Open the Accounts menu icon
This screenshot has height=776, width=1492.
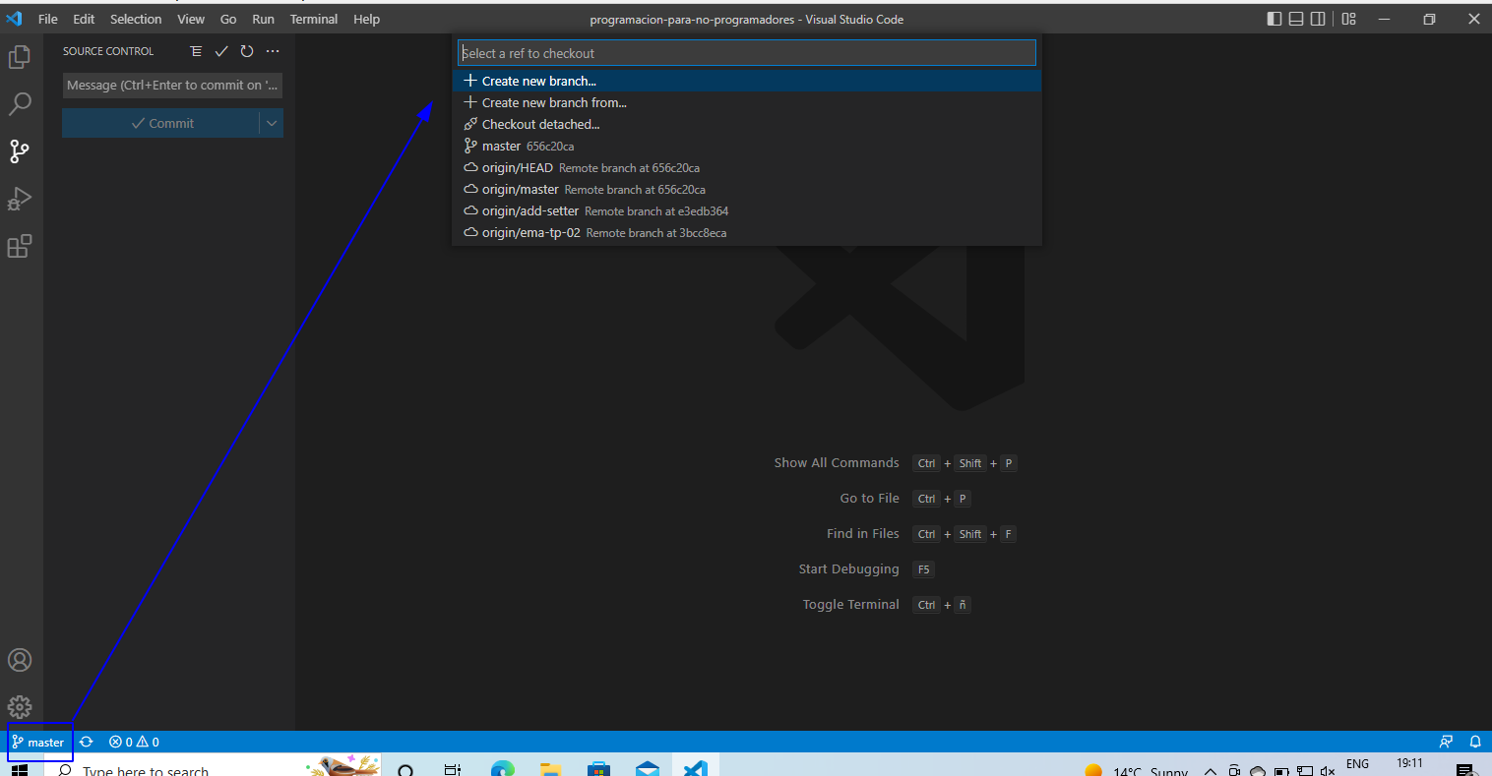20,660
